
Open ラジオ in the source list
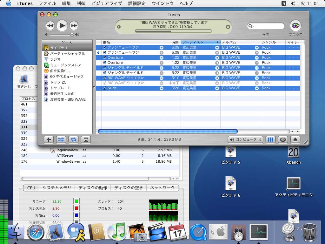[x=67, y=59]
